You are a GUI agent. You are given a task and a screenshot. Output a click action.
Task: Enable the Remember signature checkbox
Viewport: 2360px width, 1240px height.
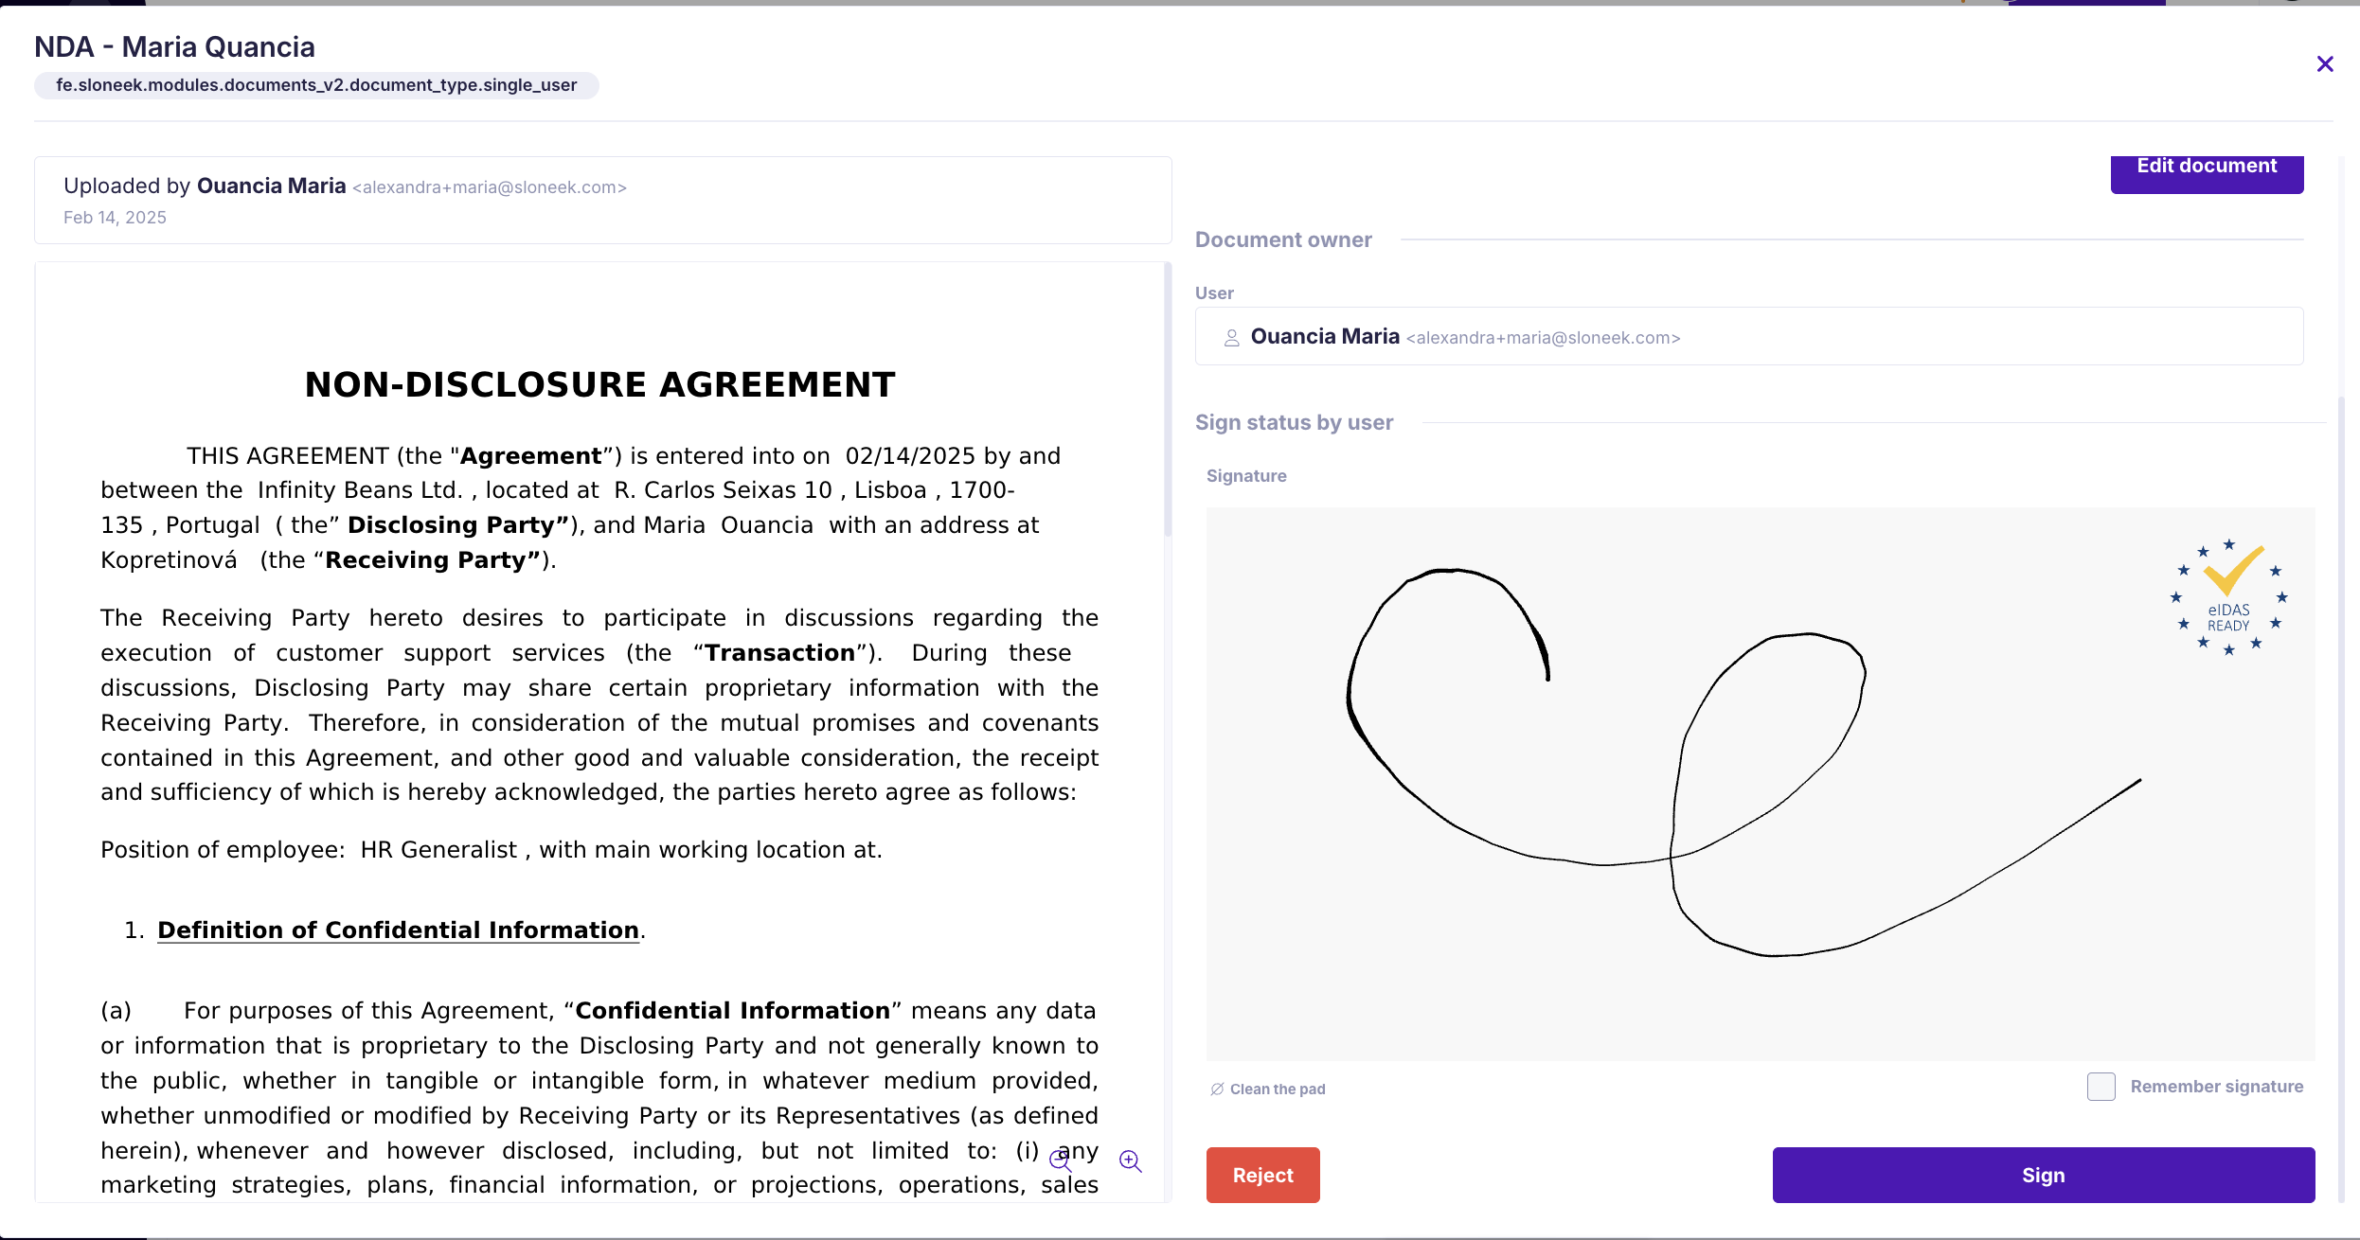pos(2101,1087)
